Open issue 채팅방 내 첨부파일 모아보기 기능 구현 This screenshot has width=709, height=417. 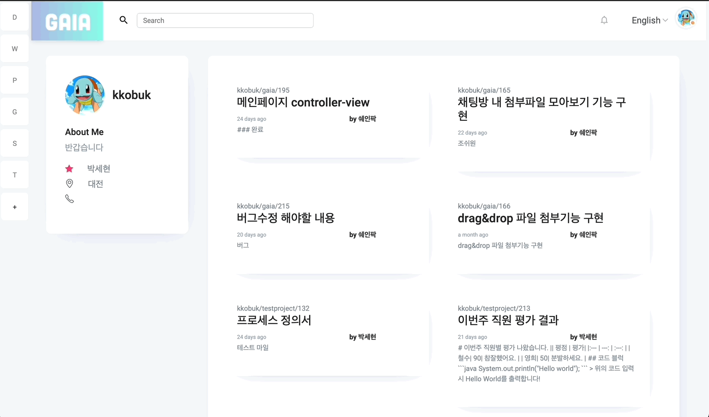pyautogui.click(x=542, y=109)
